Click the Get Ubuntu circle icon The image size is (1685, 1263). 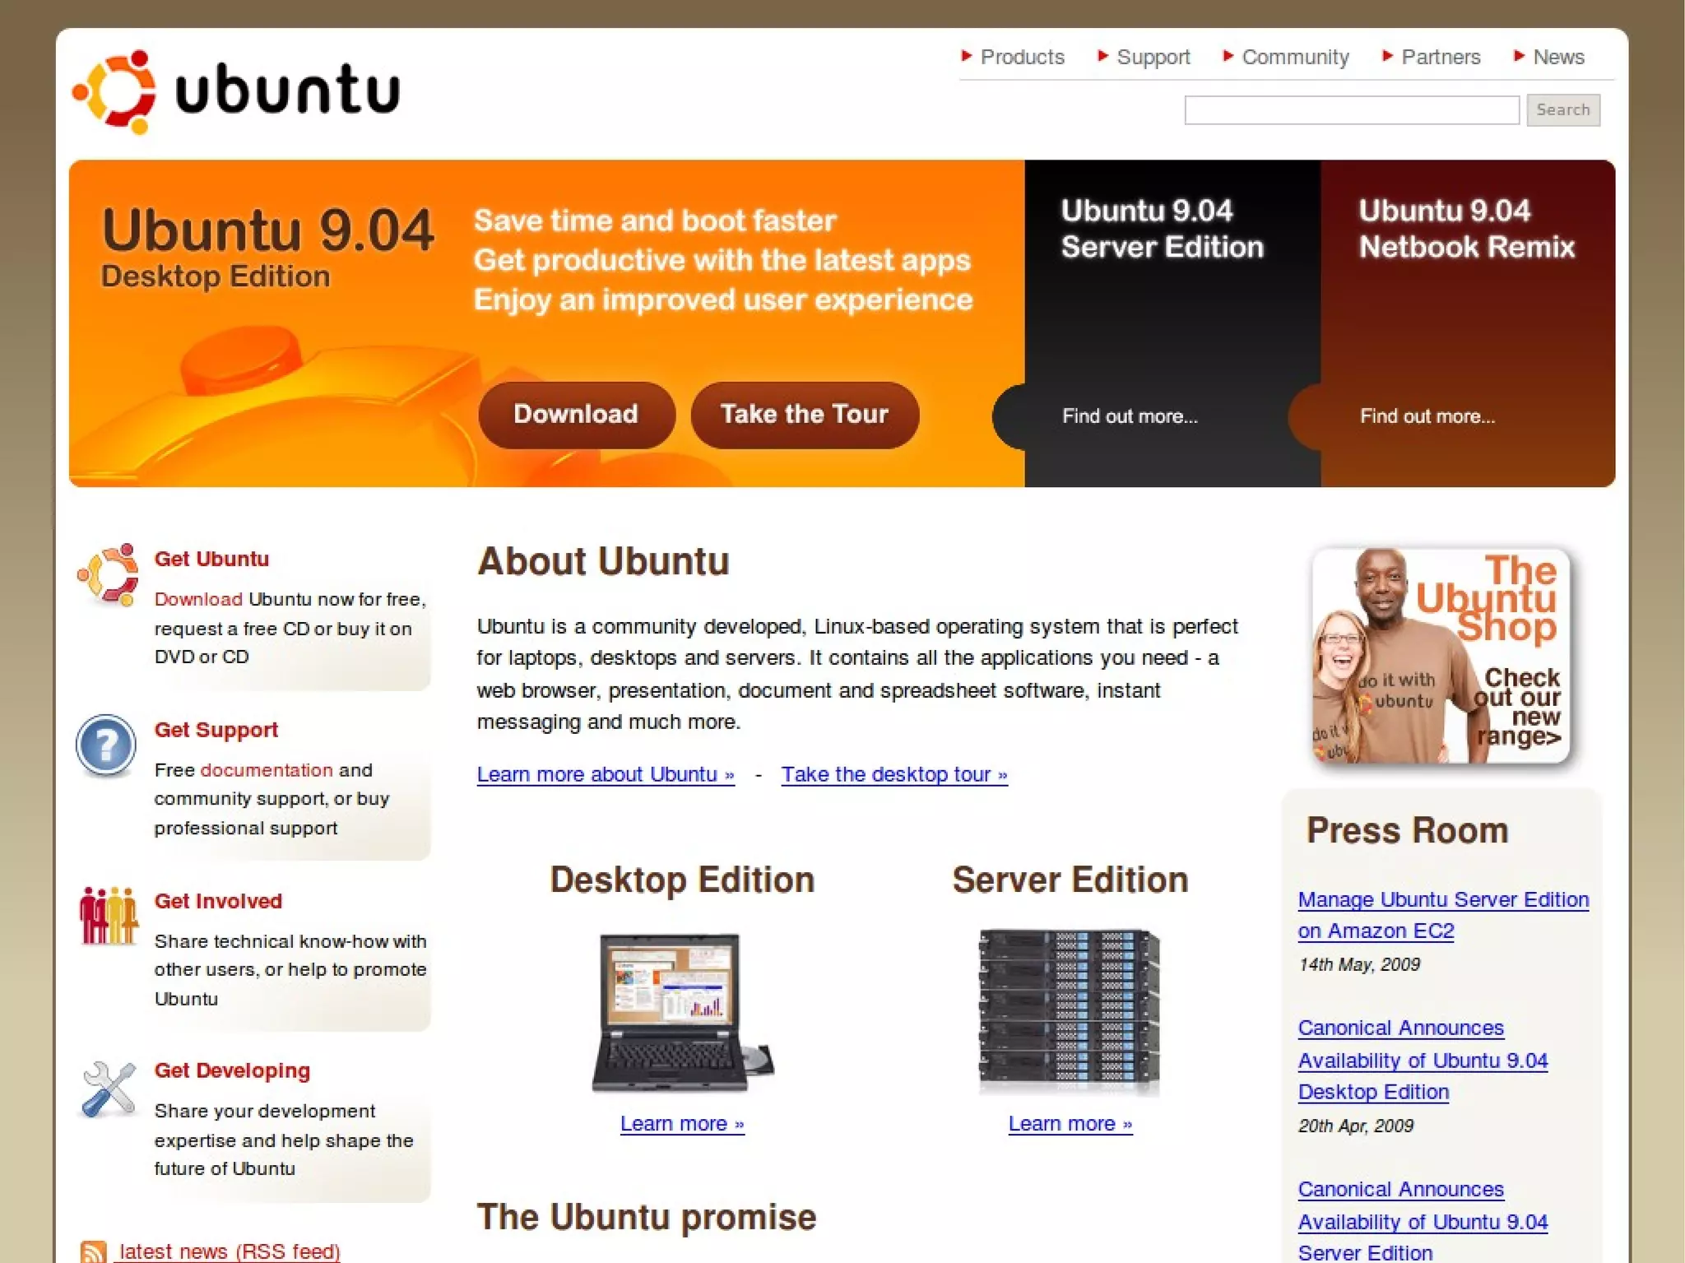pyautogui.click(x=107, y=575)
